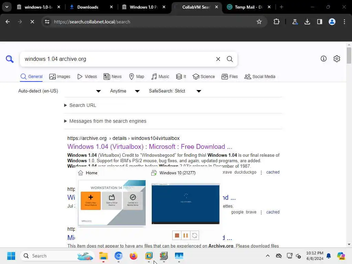Open the Windows Start menu
The width and height of the screenshot is (352, 264).
[x=11, y=256]
